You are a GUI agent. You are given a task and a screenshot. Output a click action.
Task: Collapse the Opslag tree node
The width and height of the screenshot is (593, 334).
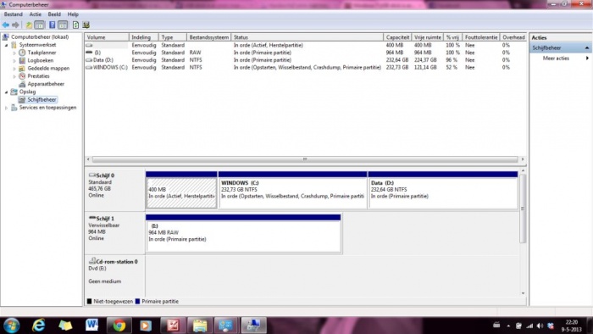coord(6,92)
